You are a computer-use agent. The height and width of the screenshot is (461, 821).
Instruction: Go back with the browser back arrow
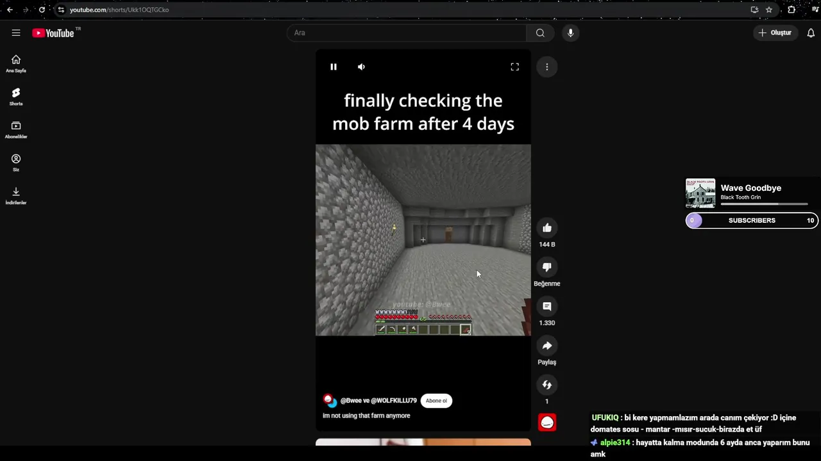click(10, 10)
